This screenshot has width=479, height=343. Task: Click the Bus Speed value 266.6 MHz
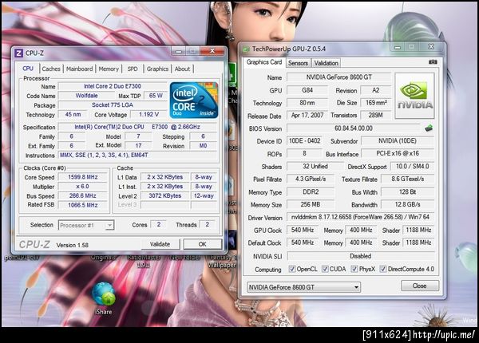83,196
